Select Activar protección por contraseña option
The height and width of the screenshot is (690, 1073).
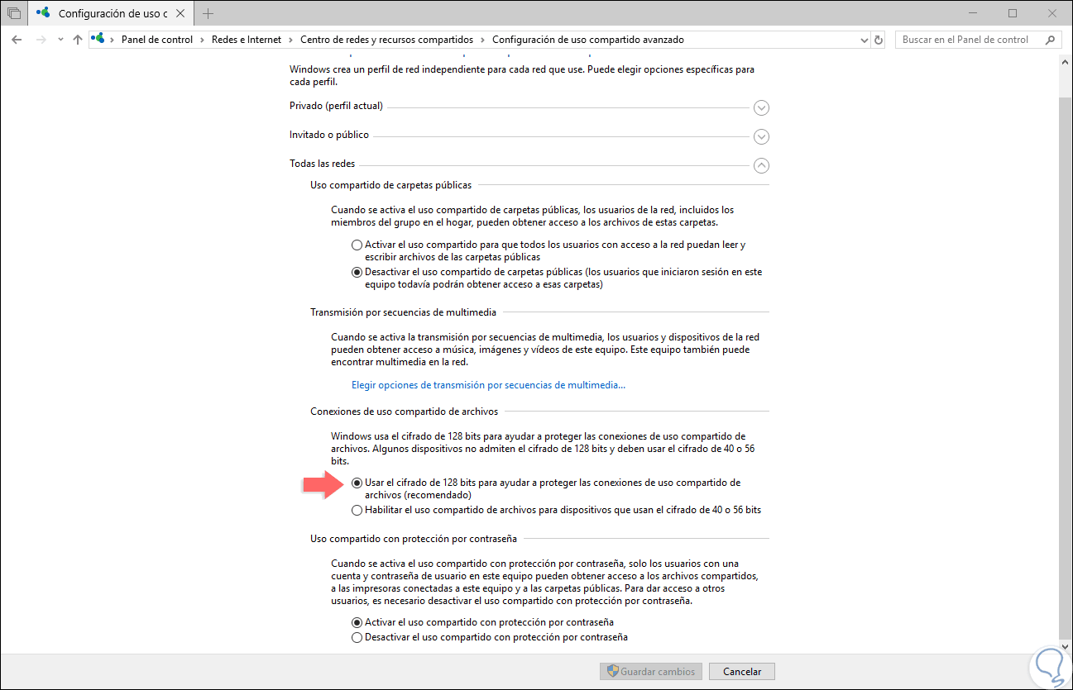357,622
